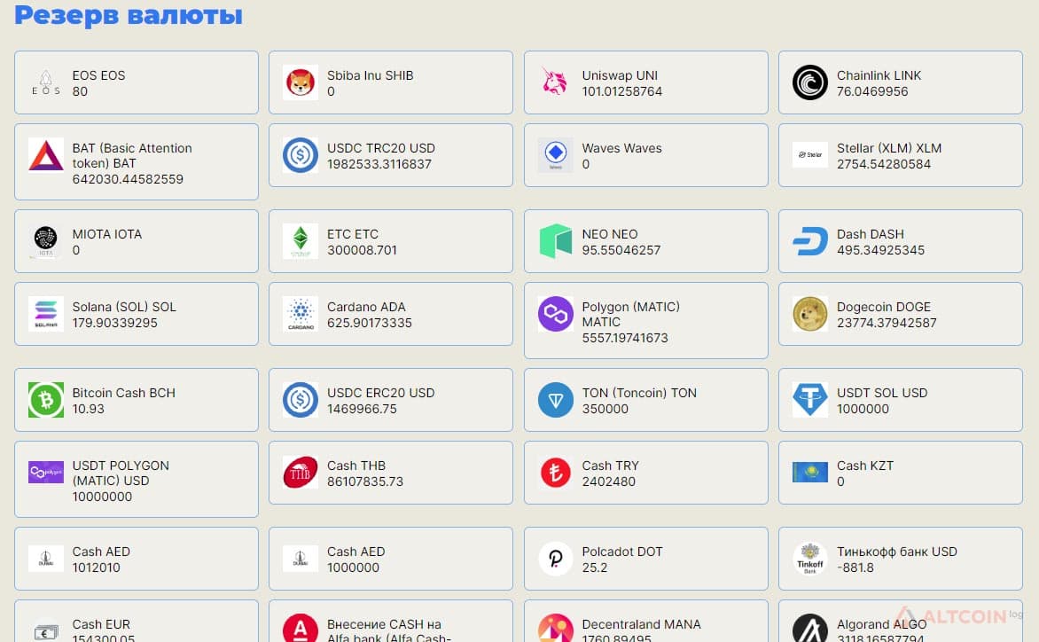Select the Solana SOL icon
The width and height of the screenshot is (1039, 642).
(46, 314)
